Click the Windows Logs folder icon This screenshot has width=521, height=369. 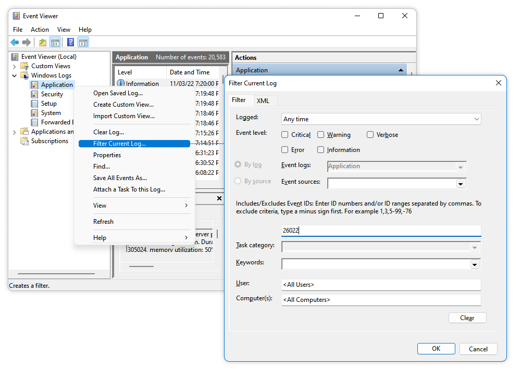[x=24, y=75]
